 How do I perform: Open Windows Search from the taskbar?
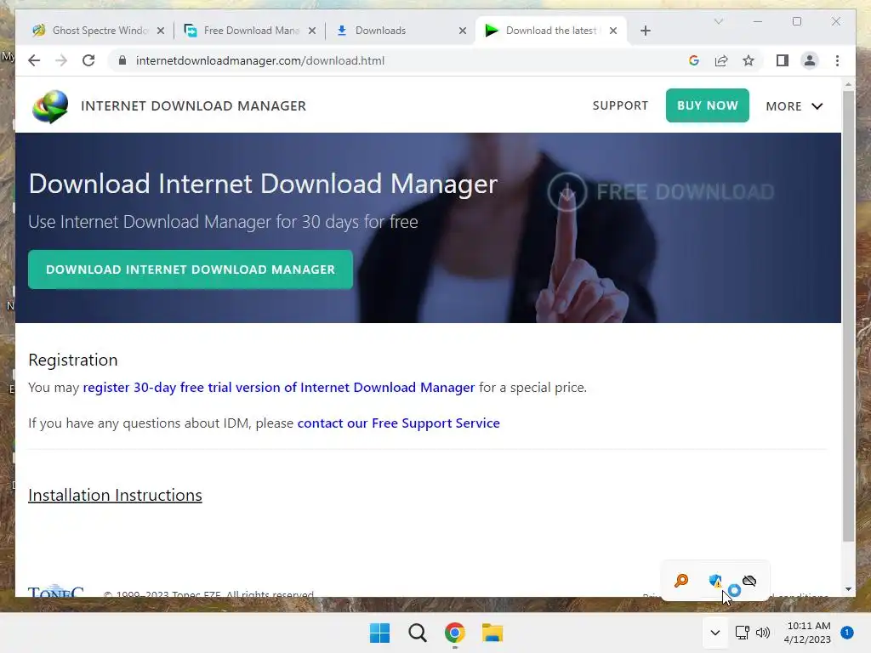point(417,633)
